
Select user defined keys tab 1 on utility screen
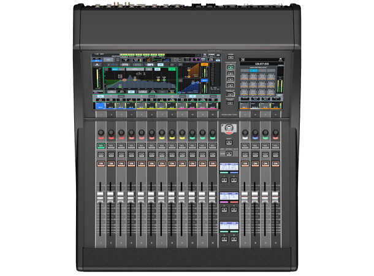pos(245,71)
